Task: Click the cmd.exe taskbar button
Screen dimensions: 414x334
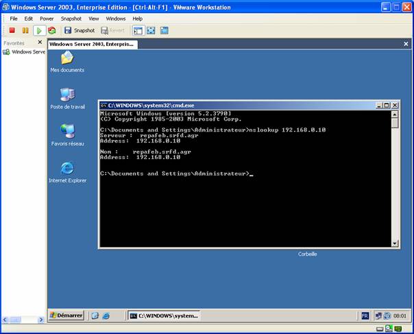Action: [x=164, y=315]
